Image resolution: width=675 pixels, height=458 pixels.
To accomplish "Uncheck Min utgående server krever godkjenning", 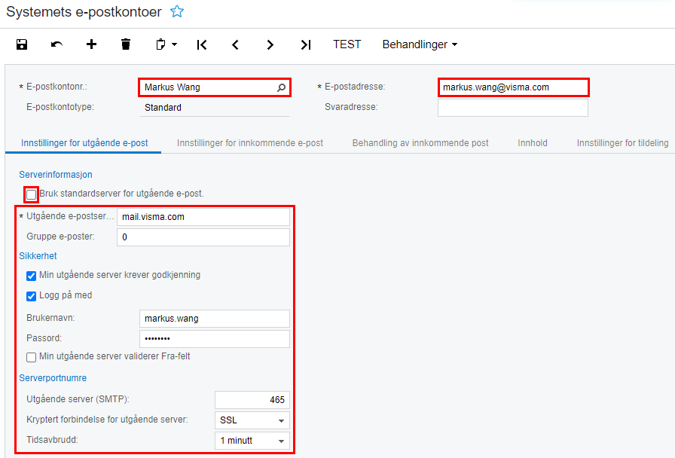I will tap(32, 276).
